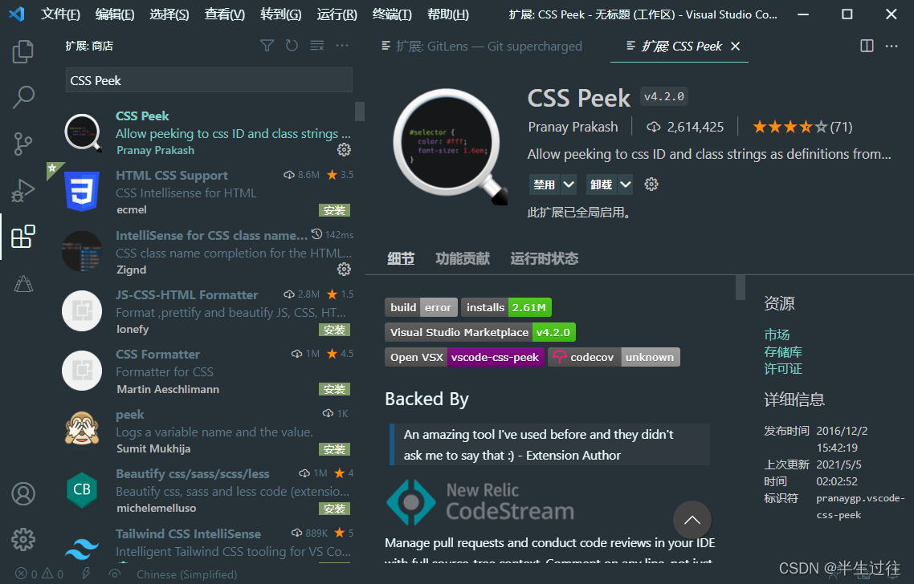
Task: Expand the Disable (禁用) dropdown arrow
Action: pyautogui.click(x=569, y=185)
